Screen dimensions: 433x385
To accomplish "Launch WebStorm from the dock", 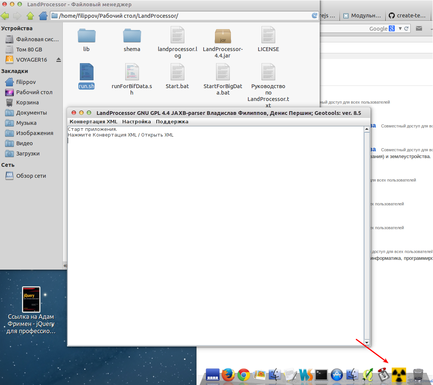I will 305,374.
